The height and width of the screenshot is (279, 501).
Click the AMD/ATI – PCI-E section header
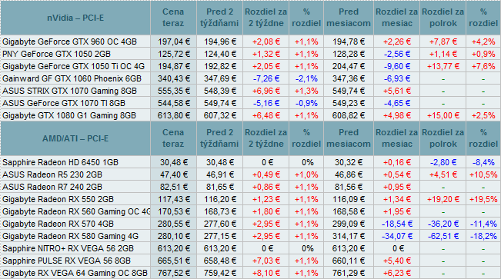coord(75,138)
